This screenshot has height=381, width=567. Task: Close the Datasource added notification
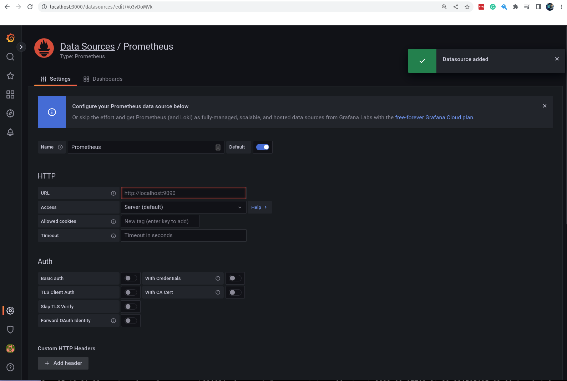tap(557, 59)
